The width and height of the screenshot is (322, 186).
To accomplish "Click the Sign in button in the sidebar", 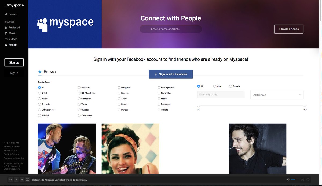I will 14,73.
